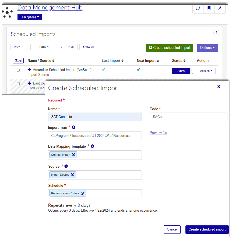
Task: Expand the East Co row plus icon
Action: pos(29,83)
